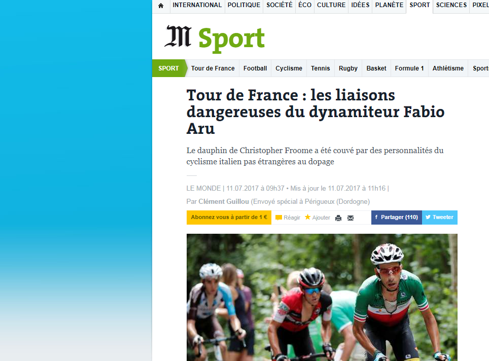The width and height of the screenshot is (489, 361).
Task: Click the yellow Abonnez vous subscription button
Action: point(229,218)
